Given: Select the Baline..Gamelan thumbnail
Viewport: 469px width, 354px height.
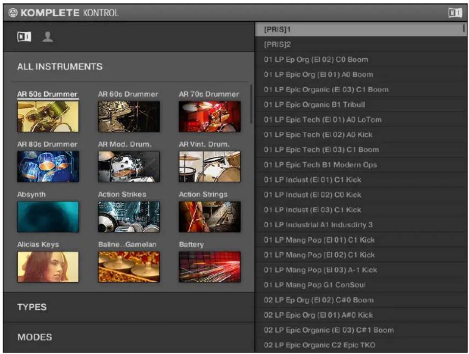Looking at the screenshot, I should point(129,267).
